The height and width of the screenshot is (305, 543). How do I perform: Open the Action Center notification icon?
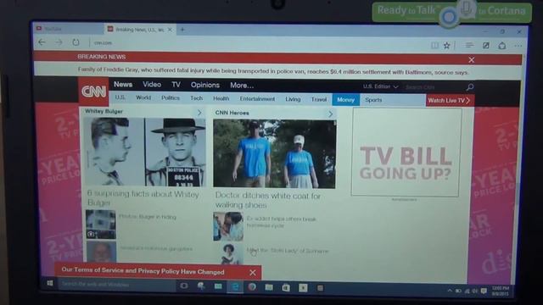coord(484,291)
